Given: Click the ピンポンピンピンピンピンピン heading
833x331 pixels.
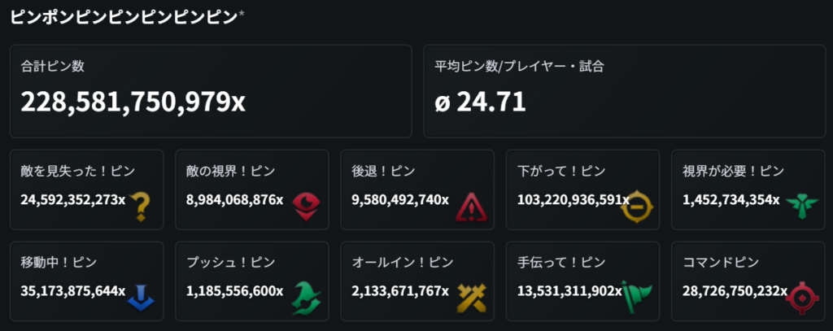Looking at the screenshot, I should 124,15.
